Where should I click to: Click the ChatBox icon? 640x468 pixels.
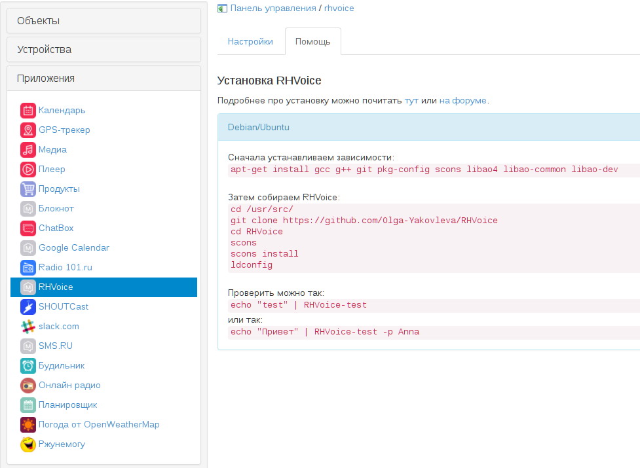pyautogui.click(x=28, y=228)
